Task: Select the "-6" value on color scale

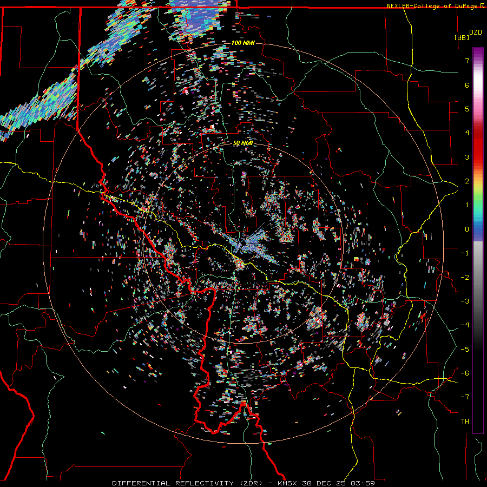Action: click(x=465, y=373)
